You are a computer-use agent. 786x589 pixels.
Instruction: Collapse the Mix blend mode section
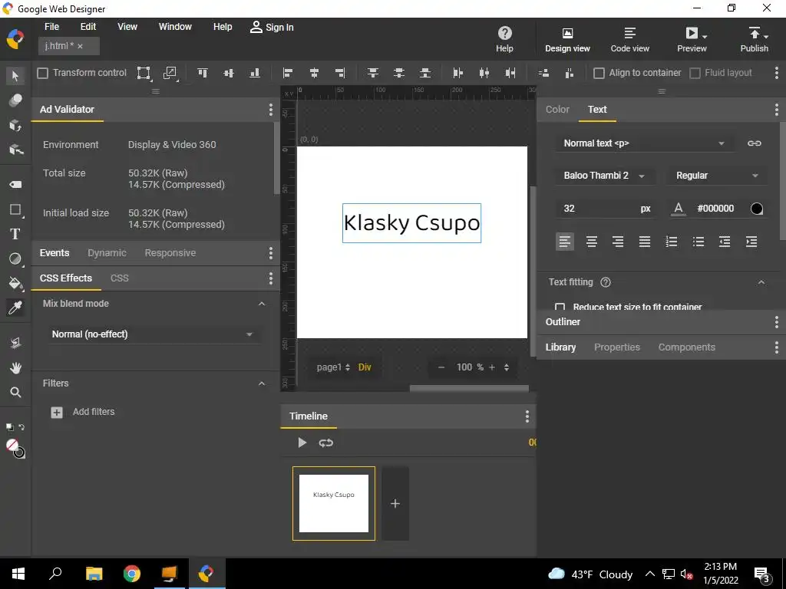(x=262, y=304)
